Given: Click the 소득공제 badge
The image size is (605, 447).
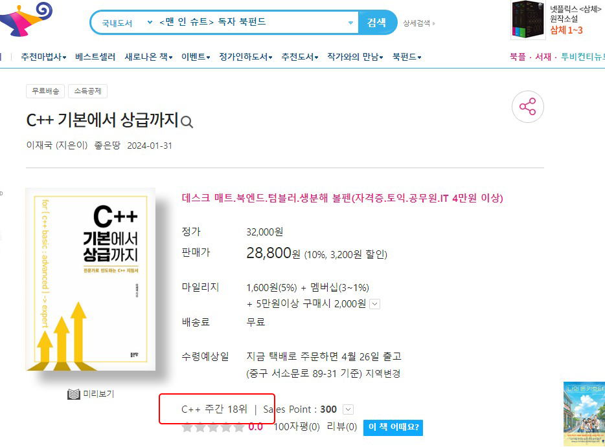Looking at the screenshot, I should pos(87,91).
